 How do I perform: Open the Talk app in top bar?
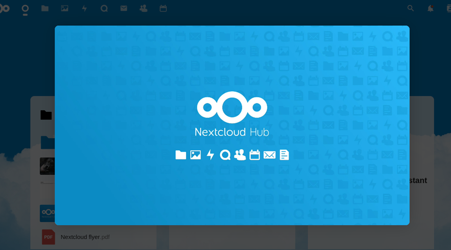104,8
